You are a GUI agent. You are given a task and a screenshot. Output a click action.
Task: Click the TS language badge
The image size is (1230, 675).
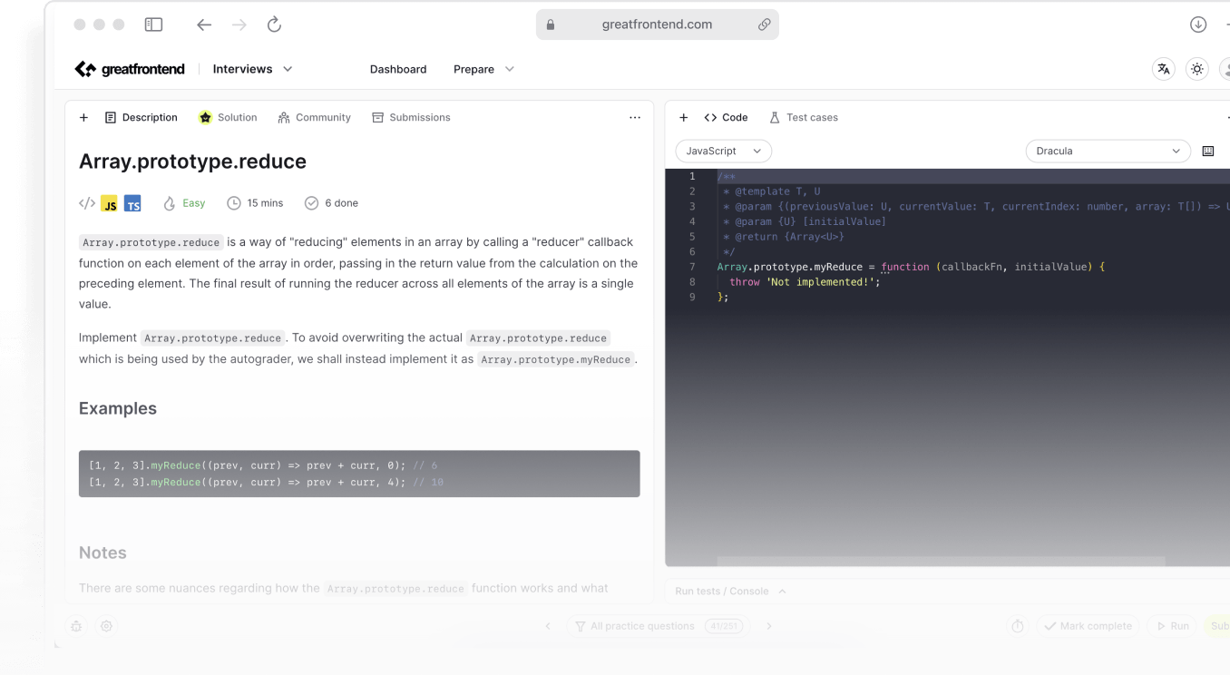pos(132,203)
